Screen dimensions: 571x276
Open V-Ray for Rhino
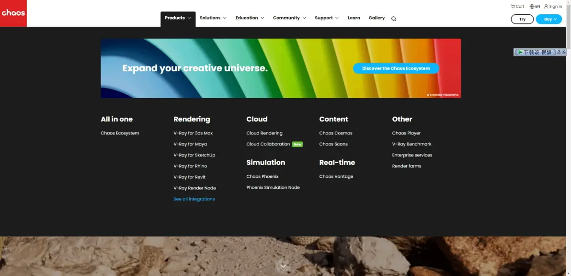click(x=190, y=166)
